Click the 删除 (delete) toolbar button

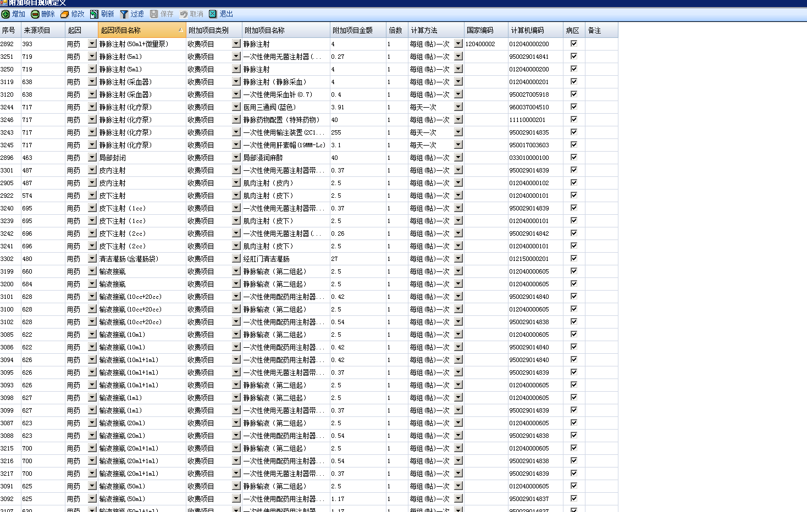coord(43,14)
